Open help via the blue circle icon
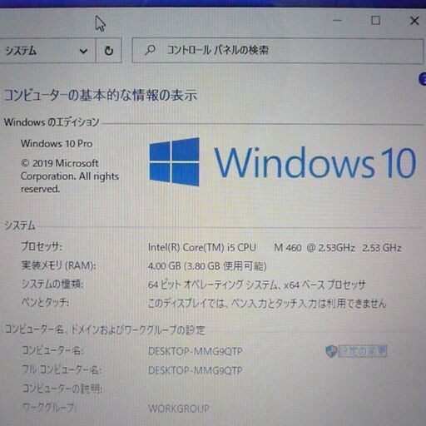The height and width of the screenshot is (426, 426). tap(423, 80)
